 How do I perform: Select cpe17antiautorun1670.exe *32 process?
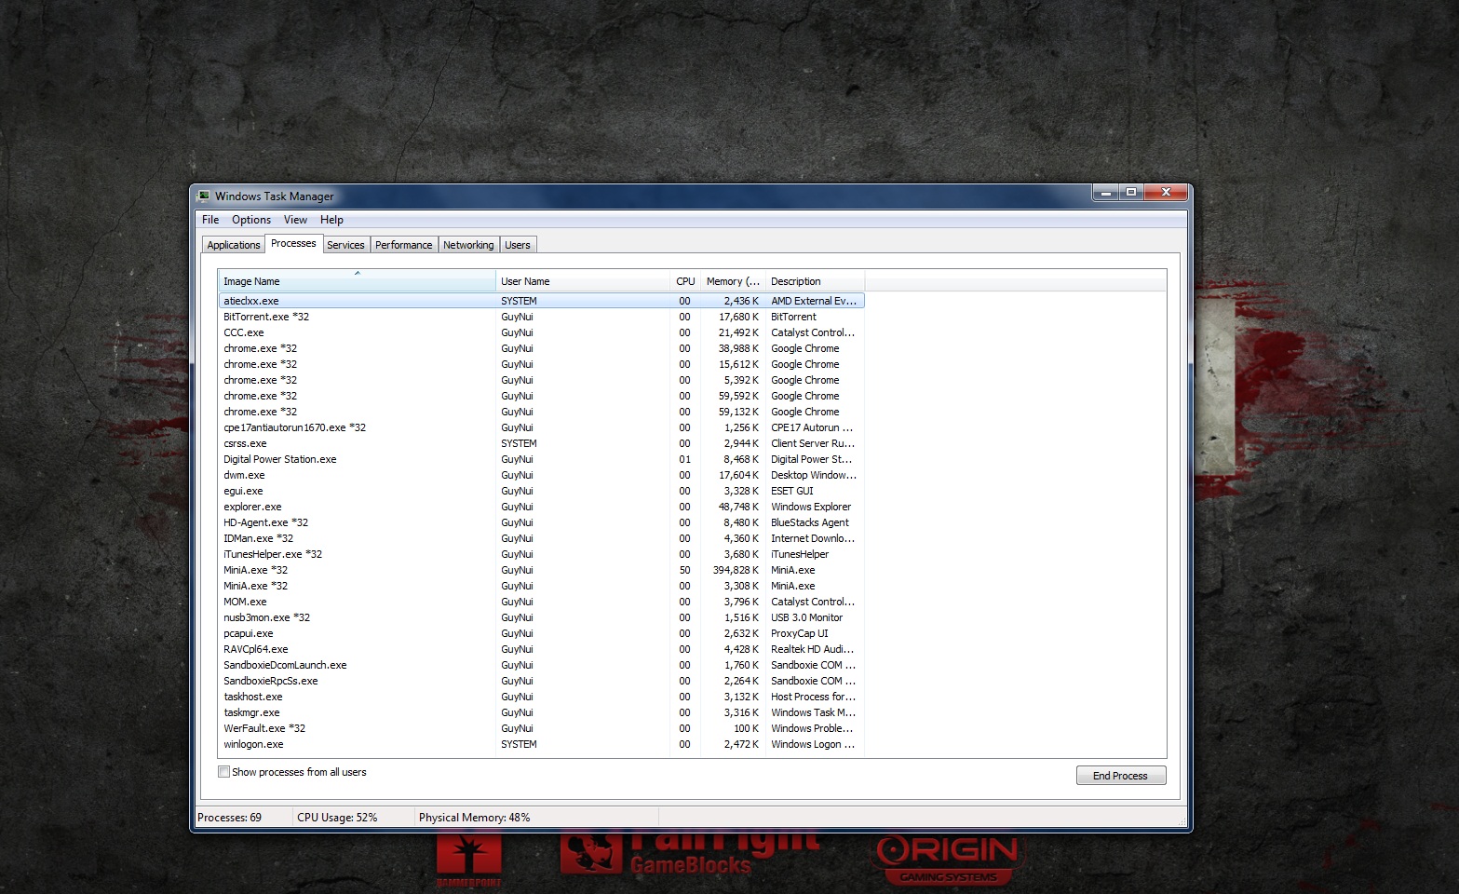[x=542, y=427]
